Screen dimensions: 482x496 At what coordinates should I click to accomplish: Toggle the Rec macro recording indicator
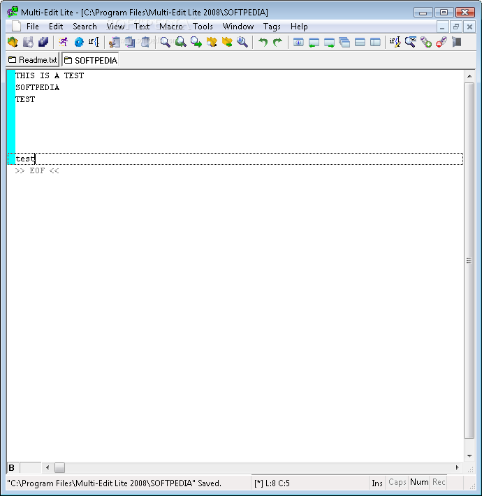[x=439, y=482]
